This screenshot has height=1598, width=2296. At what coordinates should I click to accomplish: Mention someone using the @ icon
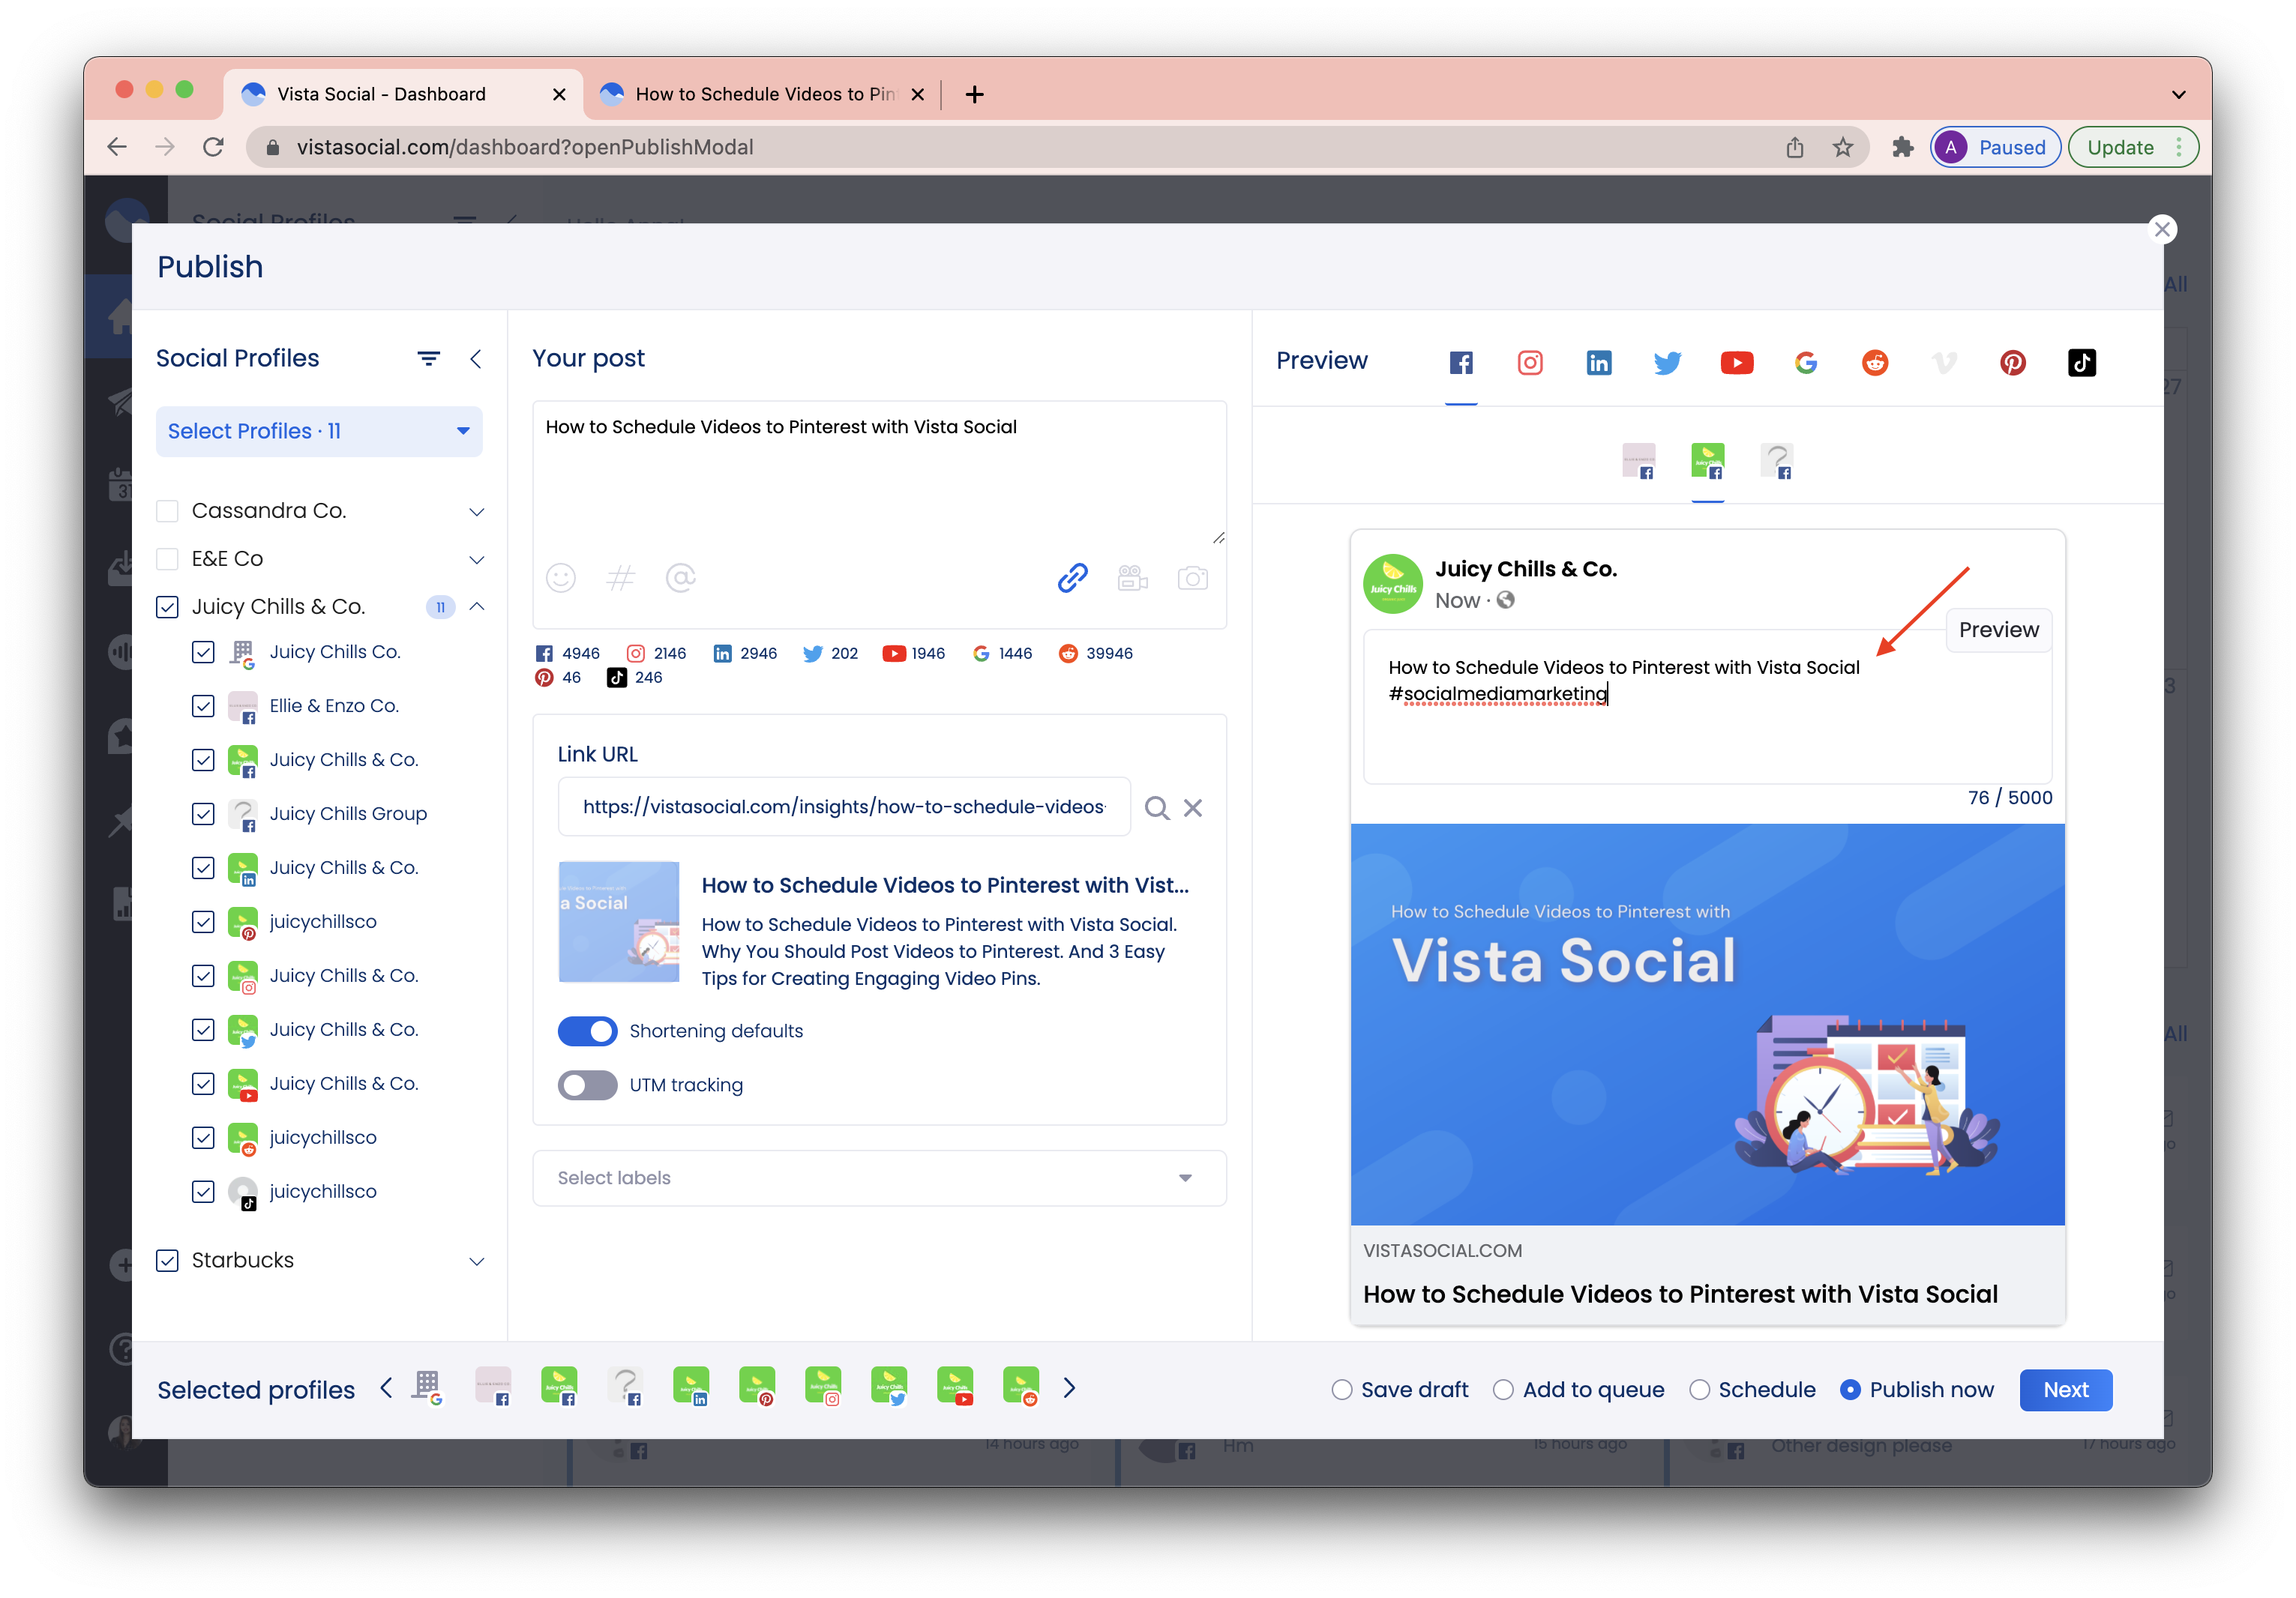pos(681,578)
